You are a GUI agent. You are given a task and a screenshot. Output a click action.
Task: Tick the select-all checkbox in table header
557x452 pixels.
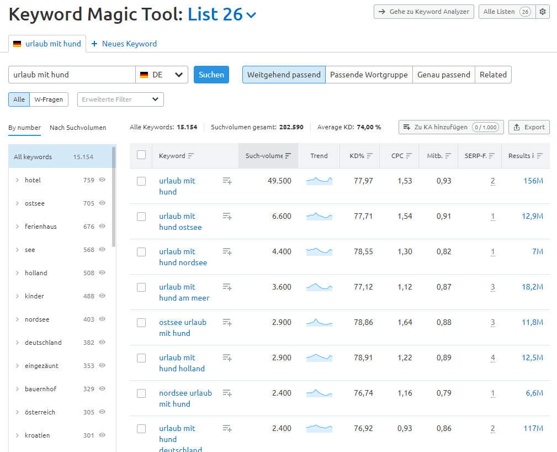[x=141, y=155]
